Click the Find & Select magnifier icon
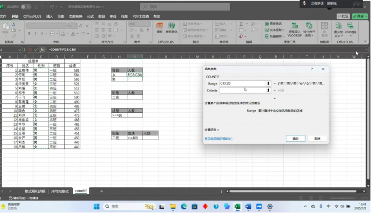Viewport: 371px width, 213px height. tap(253, 30)
